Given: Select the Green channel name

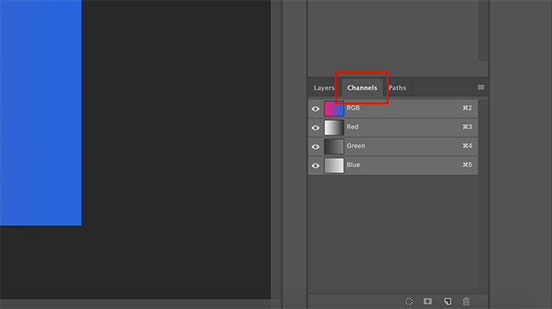Looking at the screenshot, I should 356,145.
